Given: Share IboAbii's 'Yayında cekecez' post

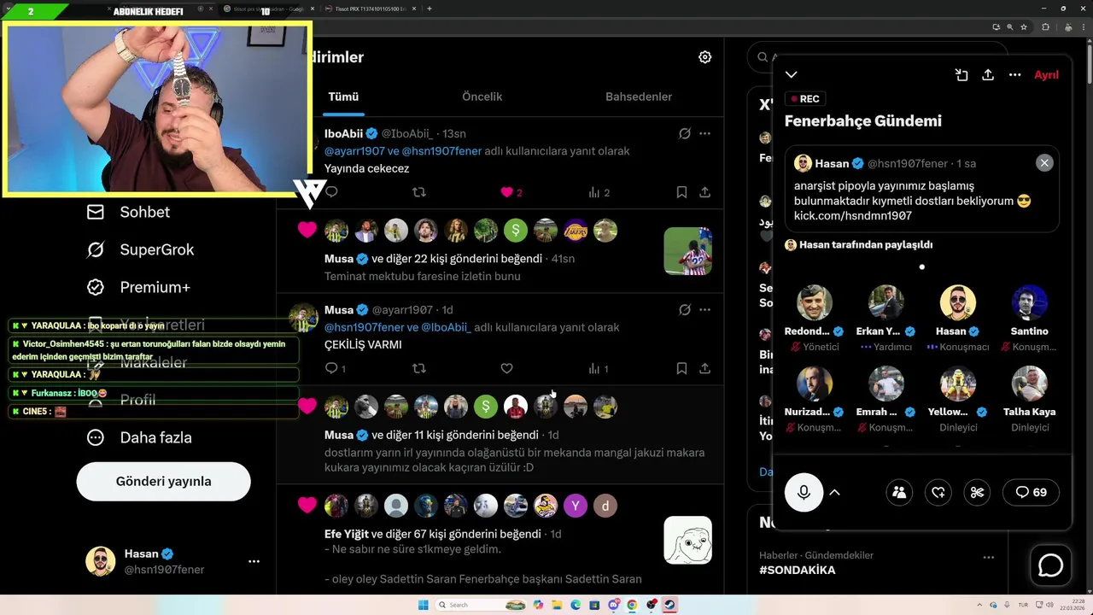Looking at the screenshot, I should pyautogui.click(x=704, y=192).
